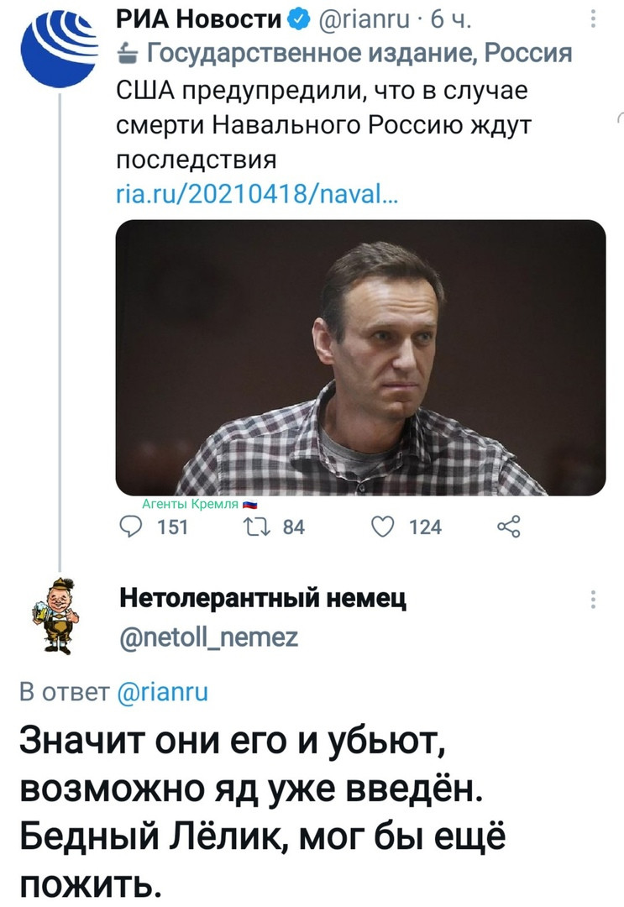Click the @rianru handle in header
This screenshot has width=624, height=907.
click(x=364, y=20)
